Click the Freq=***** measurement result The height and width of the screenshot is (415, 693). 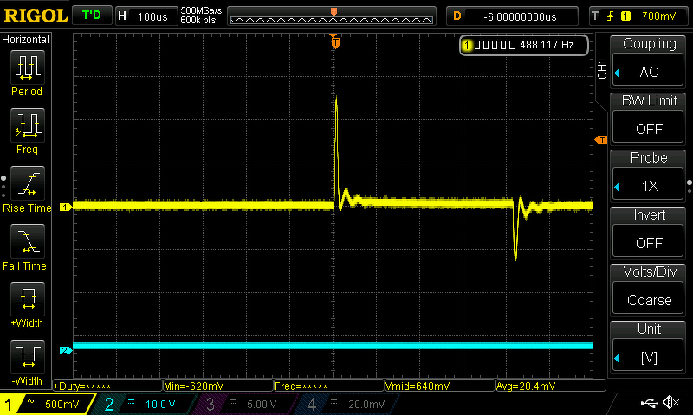pos(329,386)
